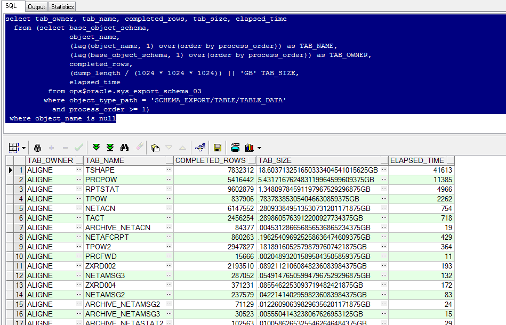
Task: Print the query results
Action: (x=235, y=148)
